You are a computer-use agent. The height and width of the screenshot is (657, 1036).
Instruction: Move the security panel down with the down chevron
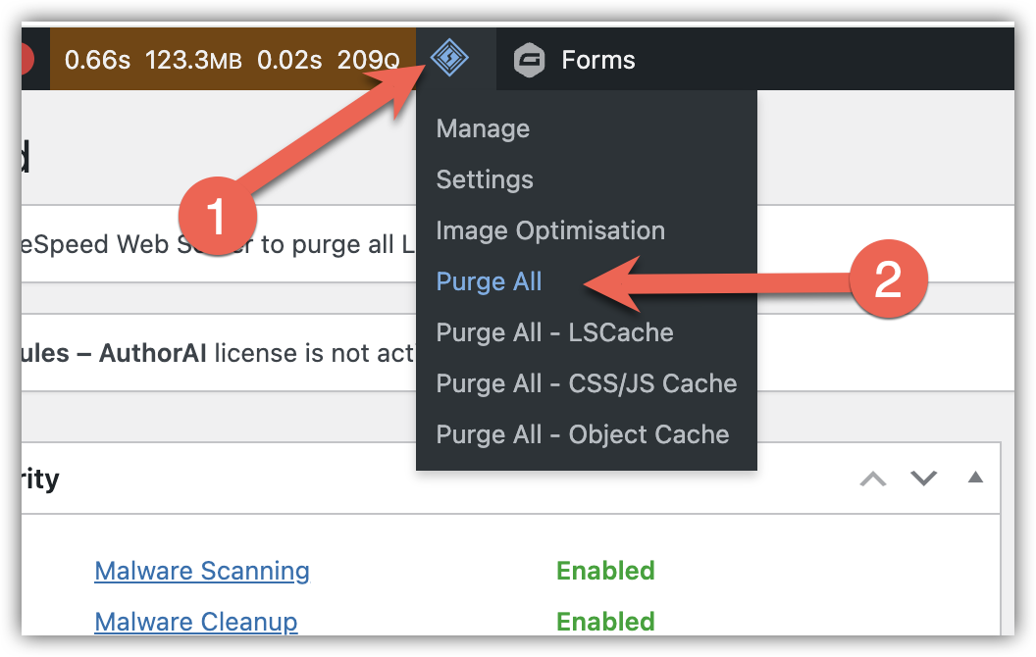point(924,479)
